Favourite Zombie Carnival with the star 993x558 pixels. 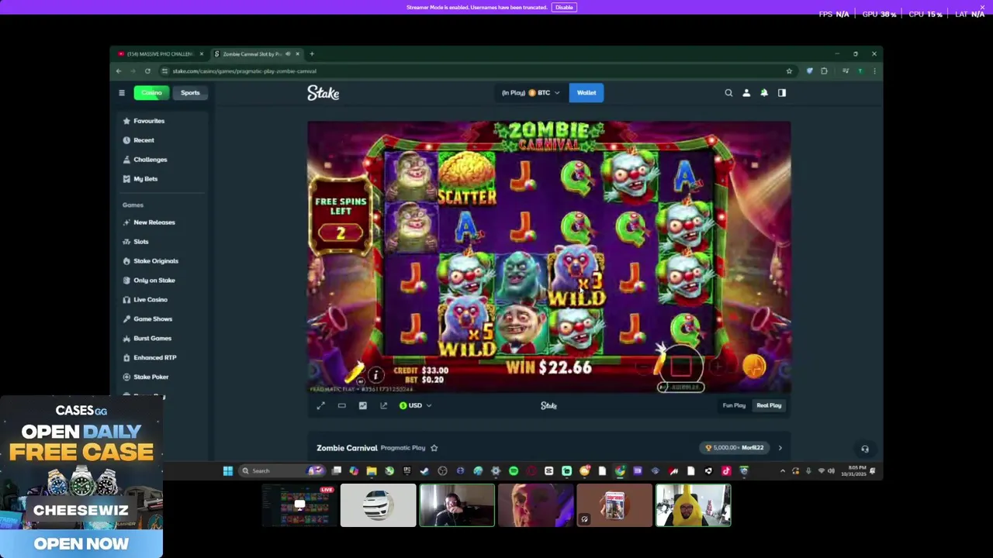point(434,448)
